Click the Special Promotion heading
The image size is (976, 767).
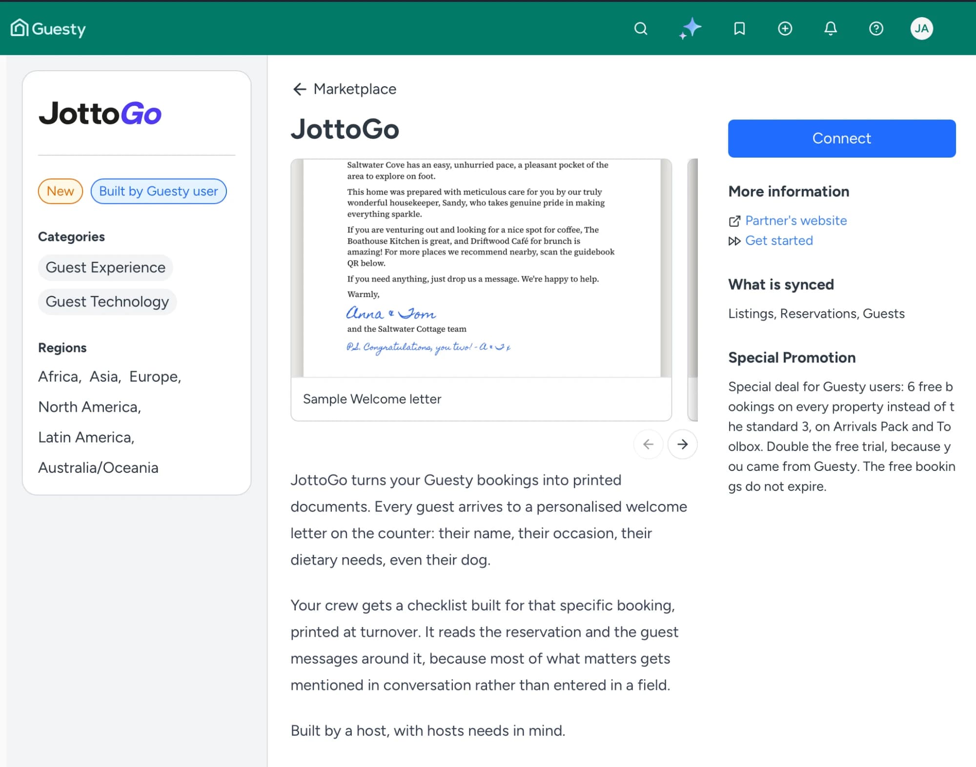[792, 358]
